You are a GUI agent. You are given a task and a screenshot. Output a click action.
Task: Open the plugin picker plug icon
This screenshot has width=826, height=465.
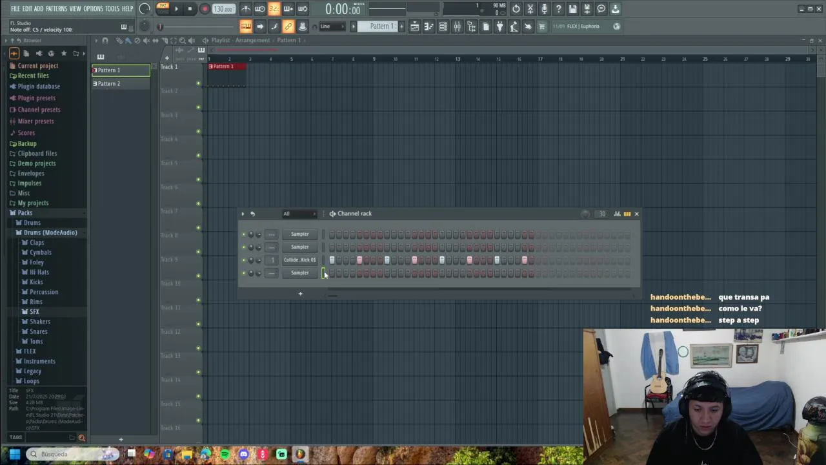tap(500, 26)
